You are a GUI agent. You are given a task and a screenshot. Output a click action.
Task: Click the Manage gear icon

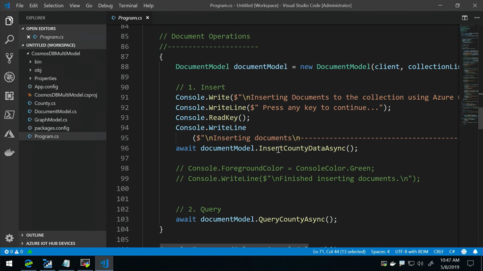[x=9, y=238]
